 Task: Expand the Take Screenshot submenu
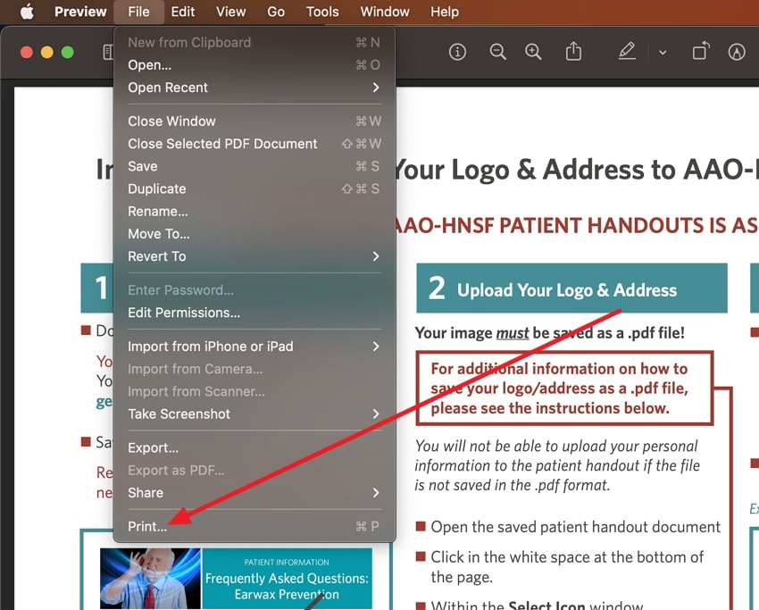pos(254,414)
